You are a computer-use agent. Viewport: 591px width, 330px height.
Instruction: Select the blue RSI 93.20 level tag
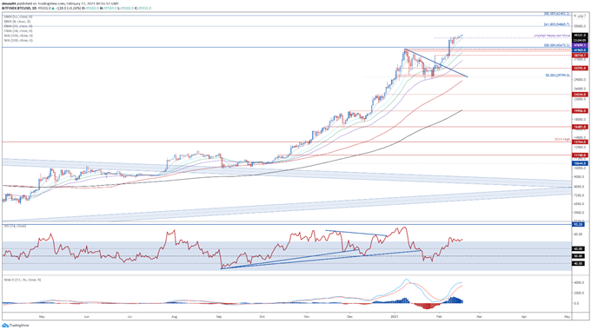[x=579, y=225]
